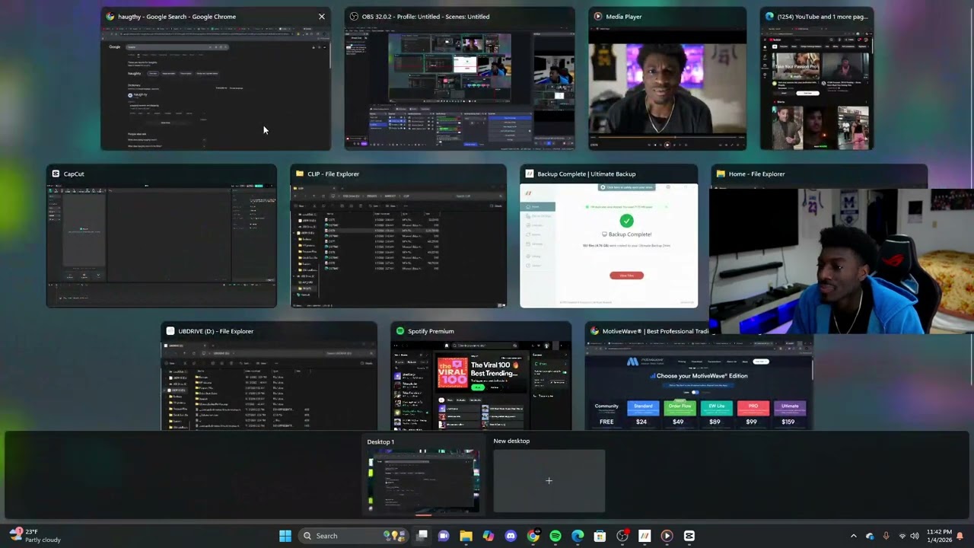Open Microsoft Store from the taskbar

pyautogui.click(x=600, y=536)
